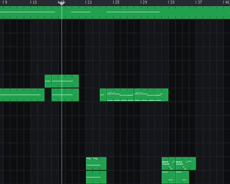
Task: Click bar 29 on the timeline ruler
Action: [144, 2]
